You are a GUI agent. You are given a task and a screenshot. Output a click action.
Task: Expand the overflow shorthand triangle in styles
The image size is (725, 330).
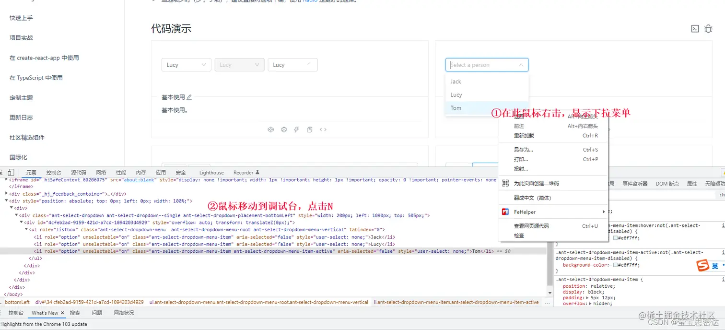click(x=589, y=304)
